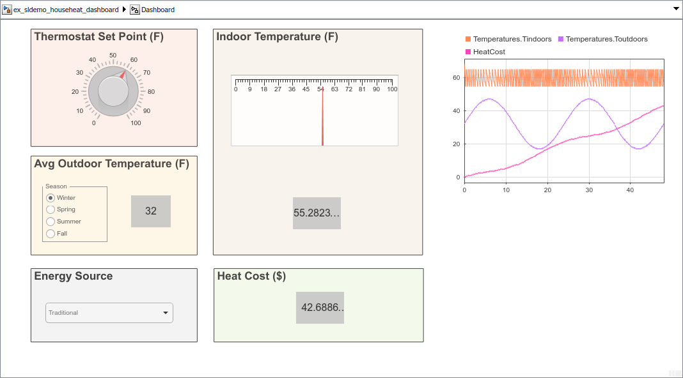Click the Indoor Temperature value display
683x378 pixels.
(x=317, y=213)
